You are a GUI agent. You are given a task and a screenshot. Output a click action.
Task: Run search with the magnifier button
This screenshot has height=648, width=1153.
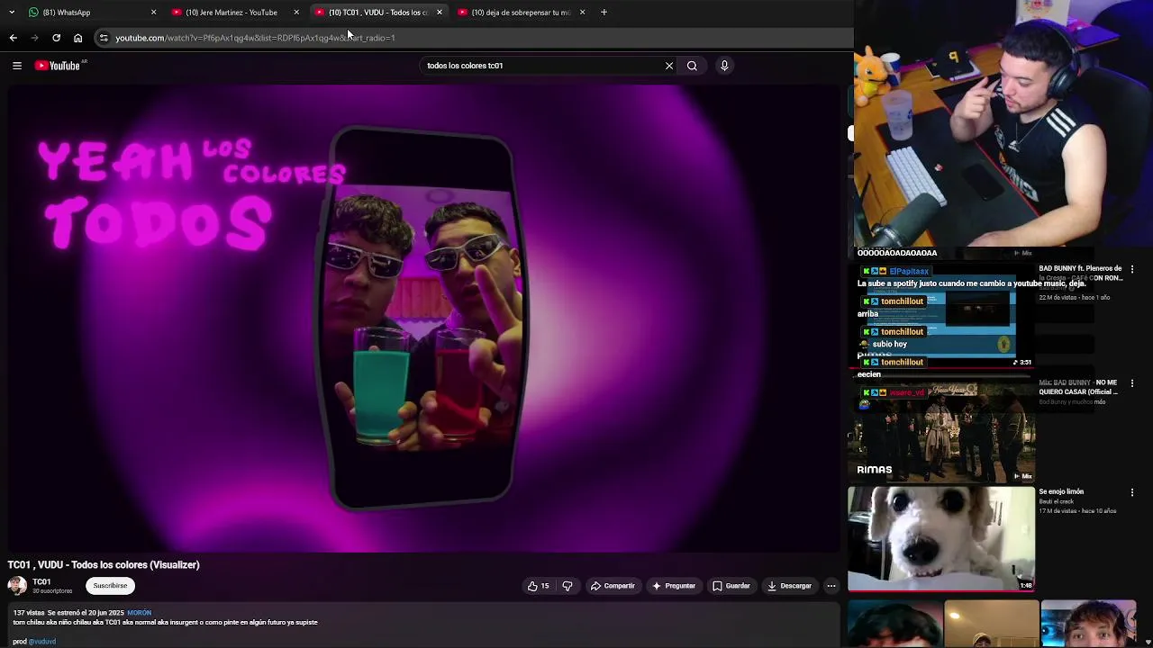click(692, 66)
